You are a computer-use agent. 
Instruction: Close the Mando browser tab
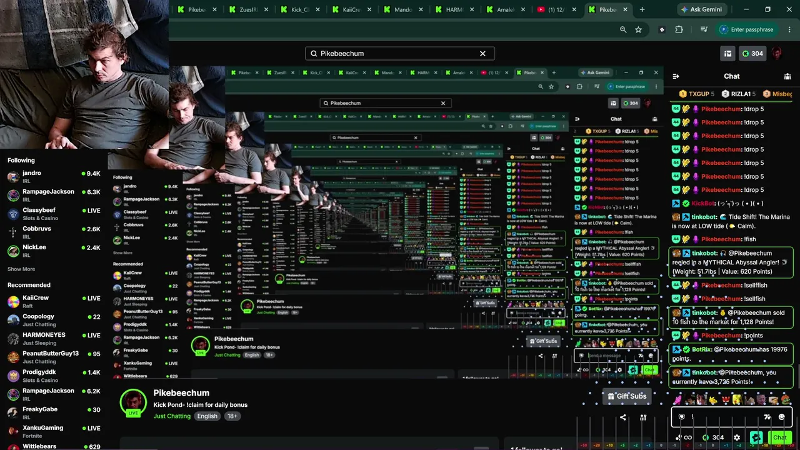[x=421, y=9]
